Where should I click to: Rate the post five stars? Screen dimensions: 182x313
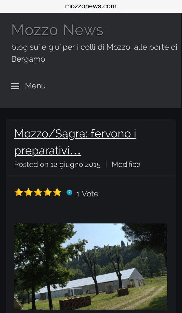click(x=57, y=192)
